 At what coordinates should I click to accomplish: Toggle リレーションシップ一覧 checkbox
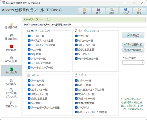[29, 68]
